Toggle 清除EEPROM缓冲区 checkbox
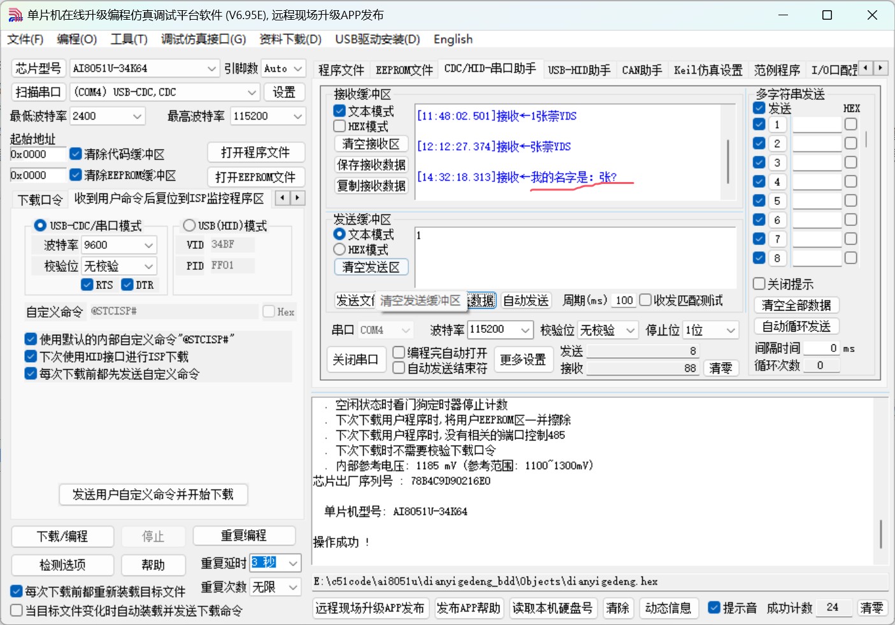 76,174
